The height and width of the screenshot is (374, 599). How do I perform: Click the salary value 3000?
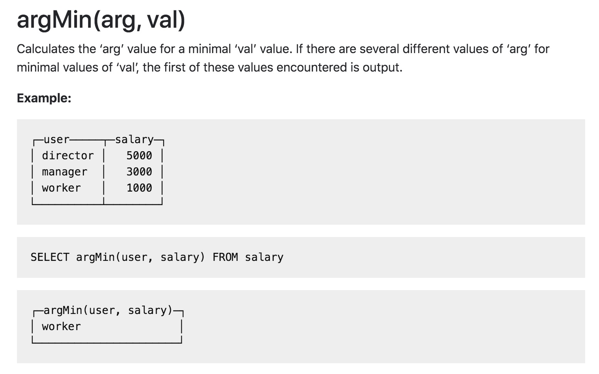[x=139, y=172]
